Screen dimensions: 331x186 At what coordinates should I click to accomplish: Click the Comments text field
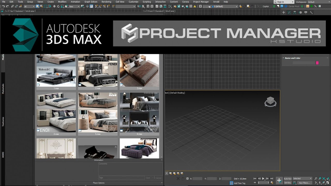coord(130,169)
